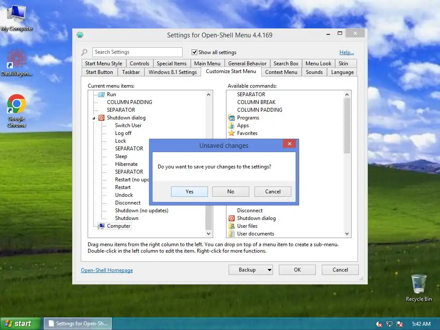The width and height of the screenshot is (440, 330).
Task: Click the magnifier search icon
Action: [x=84, y=52]
